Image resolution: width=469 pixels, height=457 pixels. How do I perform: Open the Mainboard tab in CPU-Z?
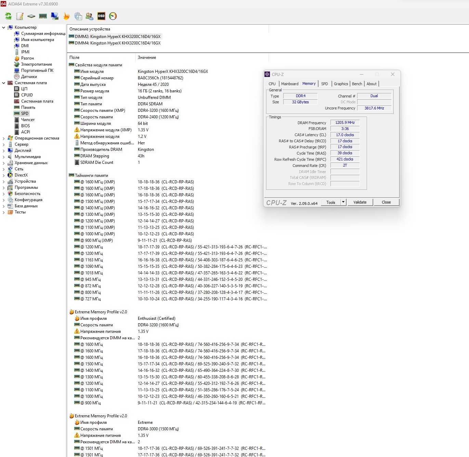290,84
